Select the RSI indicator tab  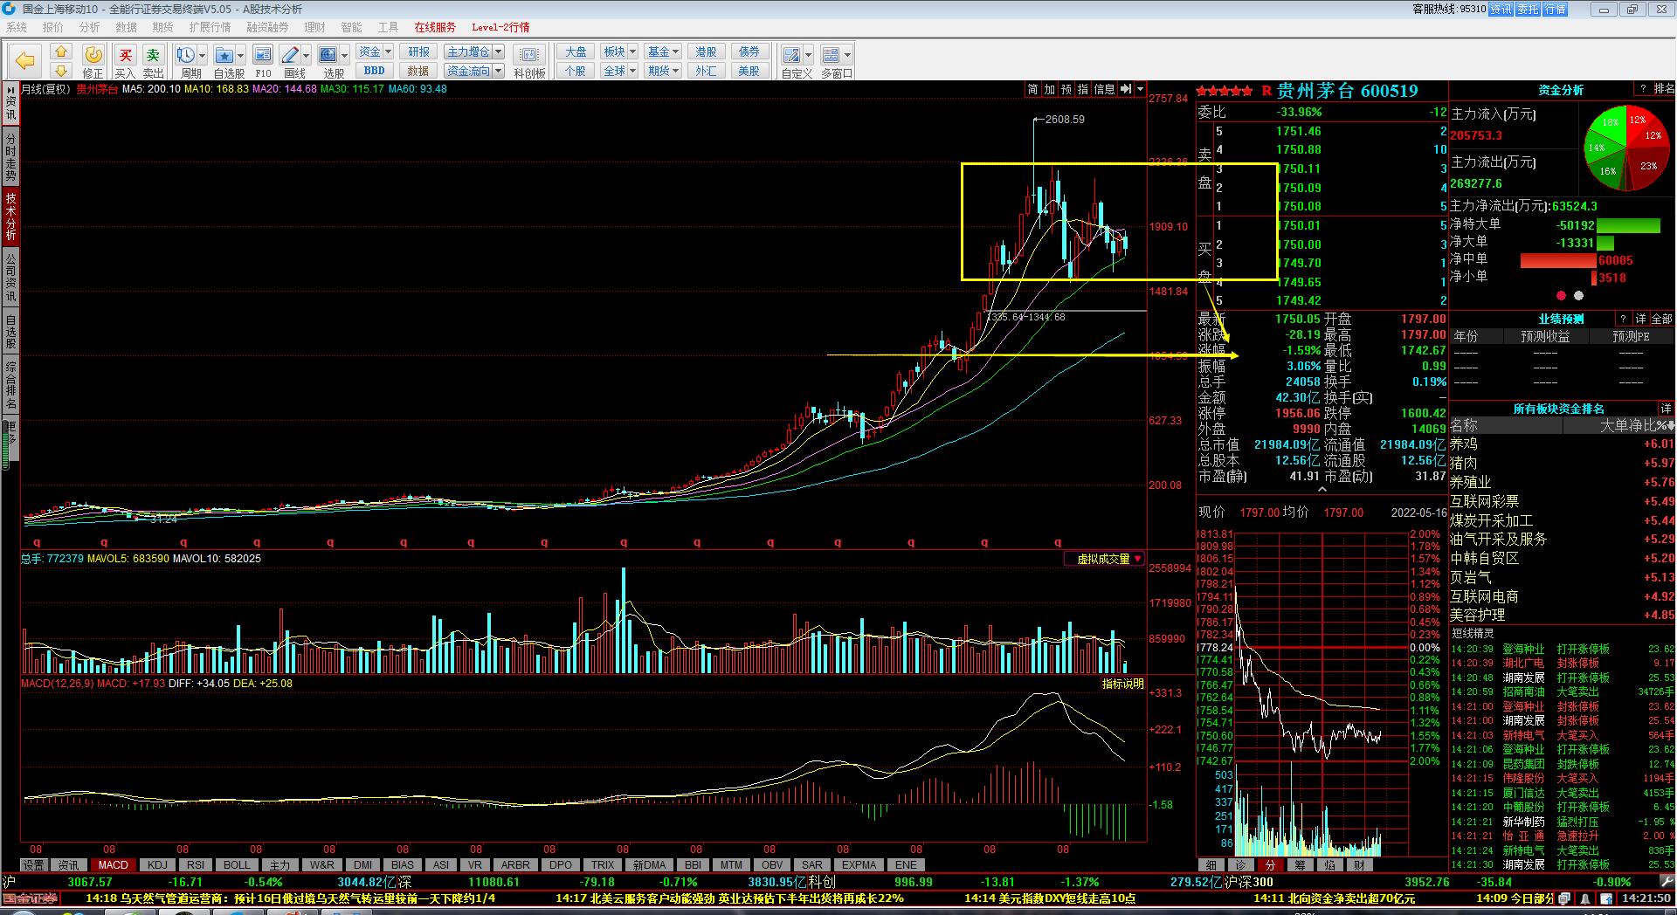tap(197, 865)
